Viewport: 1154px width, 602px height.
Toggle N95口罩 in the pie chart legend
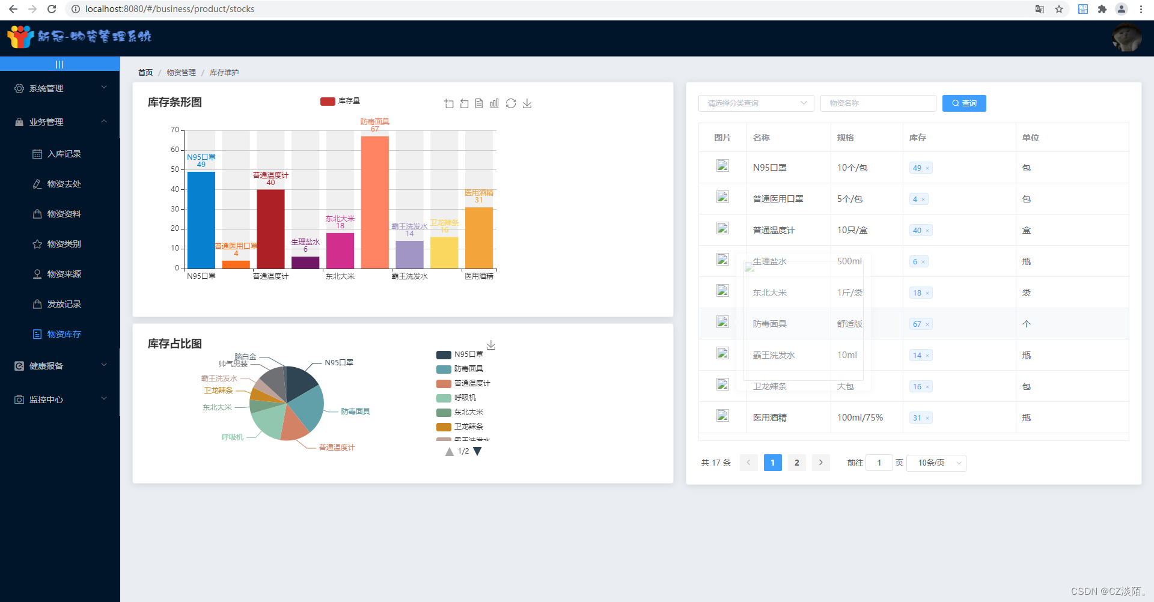pos(460,354)
